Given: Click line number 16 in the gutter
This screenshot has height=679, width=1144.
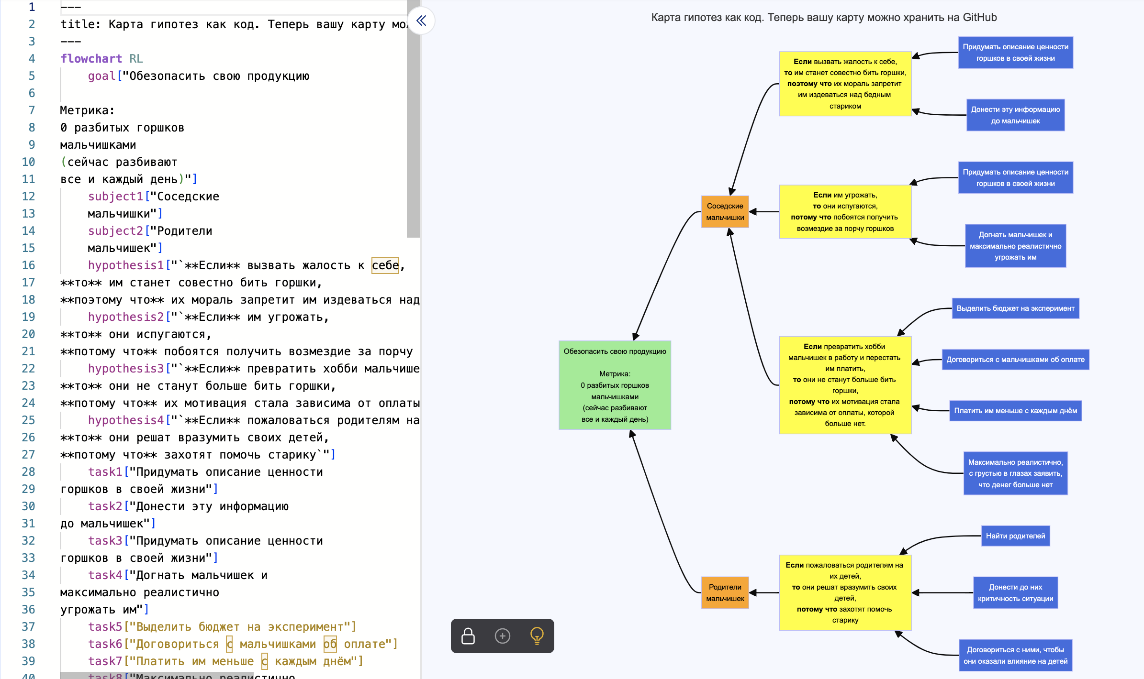Looking at the screenshot, I should (x=28, y=265).
